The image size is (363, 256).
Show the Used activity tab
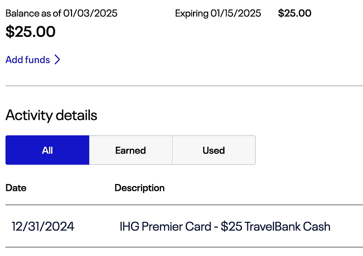(x=214, y=150)
